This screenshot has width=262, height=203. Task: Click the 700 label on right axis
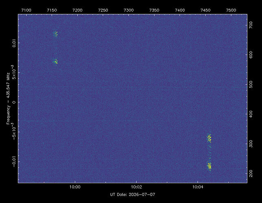tap(251, 25)
